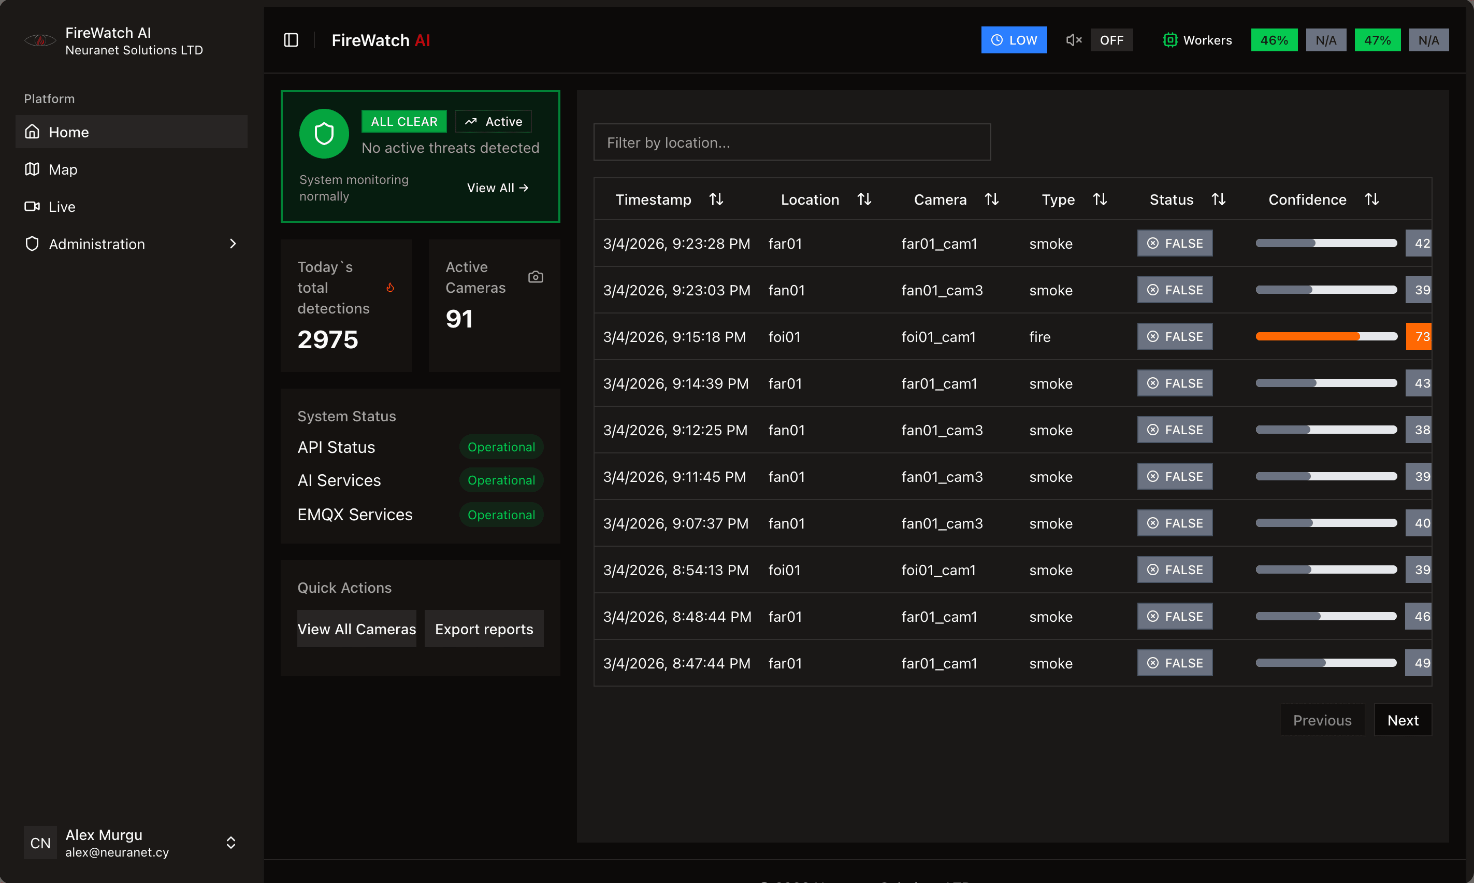Click the Export reports button
The width and height of the screenshot is (1474, 883).
483,629
